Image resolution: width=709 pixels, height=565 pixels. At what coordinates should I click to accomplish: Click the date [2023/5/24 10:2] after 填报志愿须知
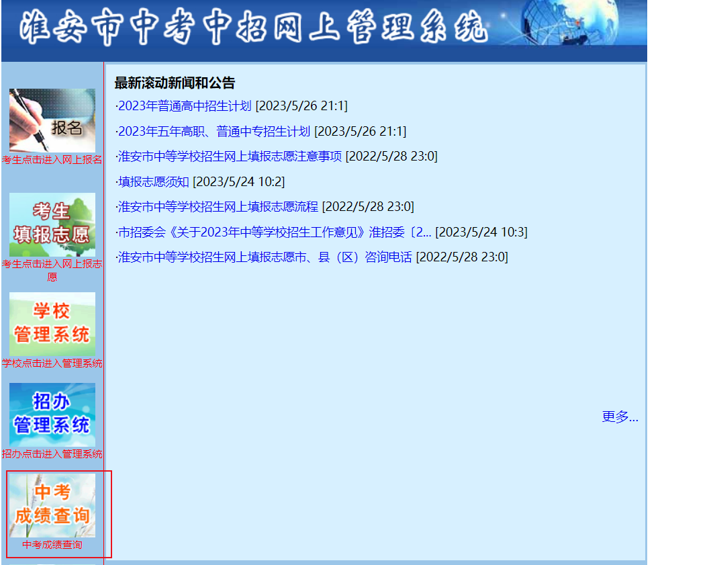tap(239, 182)
